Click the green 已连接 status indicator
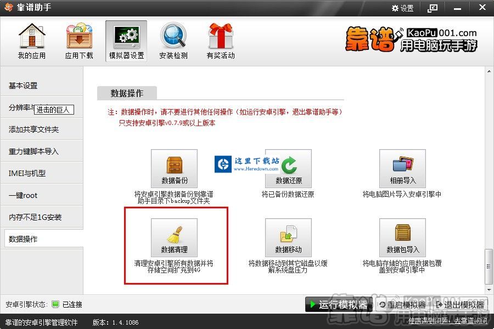The height and width of the screenshot is (329, 494). [55, 304]
